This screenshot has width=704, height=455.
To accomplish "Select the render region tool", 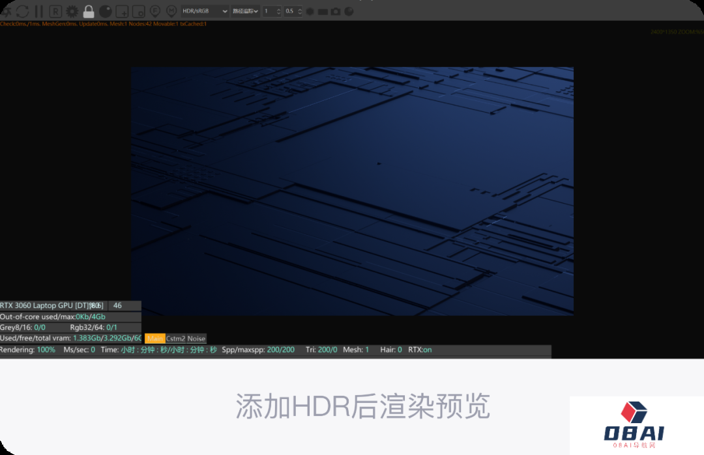I will (122, 11).
